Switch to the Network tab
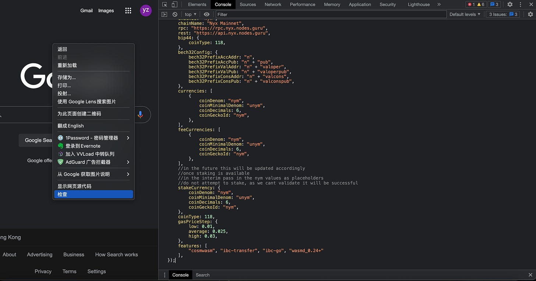This screenshot has width=536, height=281. (x=273, y=4)
